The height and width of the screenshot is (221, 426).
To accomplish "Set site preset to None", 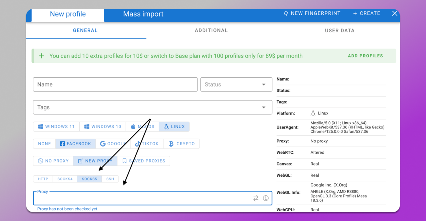I will (44, 144).
